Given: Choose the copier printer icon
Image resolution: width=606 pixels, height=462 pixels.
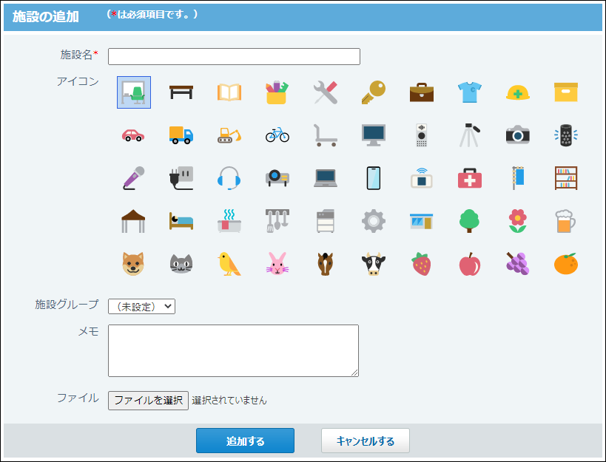Looking at the screenshot, I should [326, 221].
